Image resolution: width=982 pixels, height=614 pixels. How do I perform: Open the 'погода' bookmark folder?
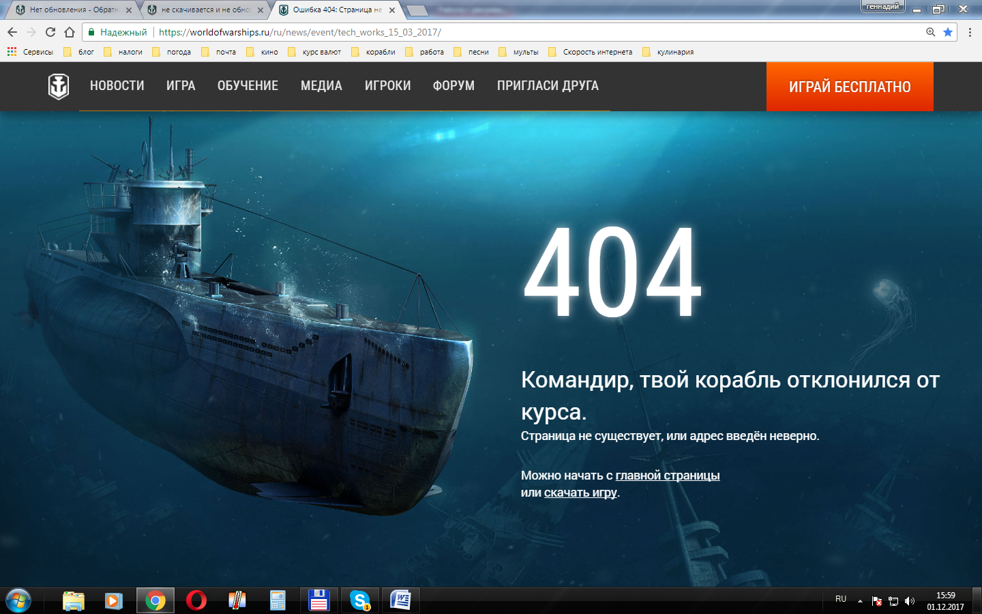tap(171, 52)
